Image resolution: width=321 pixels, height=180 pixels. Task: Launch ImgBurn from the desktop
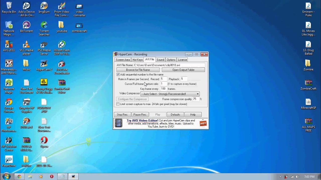pyautogui.click(x=44, y=7)
